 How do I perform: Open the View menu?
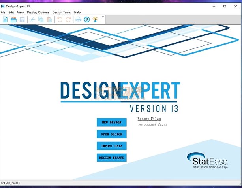pos(20,12)
